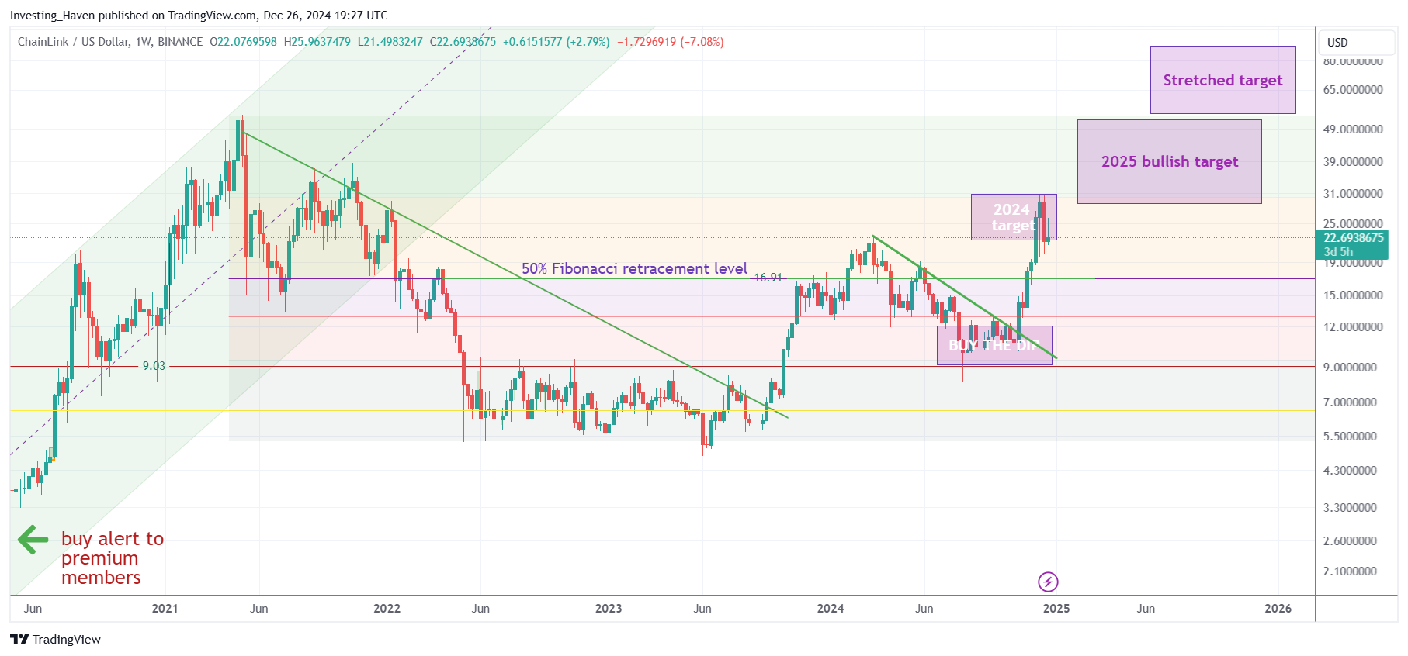Select the 2025 bullish target box
This screenshot has width=1408, height=656.
[1169, 161]
